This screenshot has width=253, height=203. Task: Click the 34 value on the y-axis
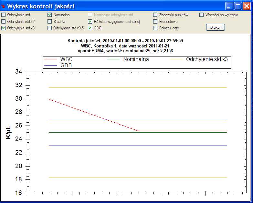[x=18, y=72]
